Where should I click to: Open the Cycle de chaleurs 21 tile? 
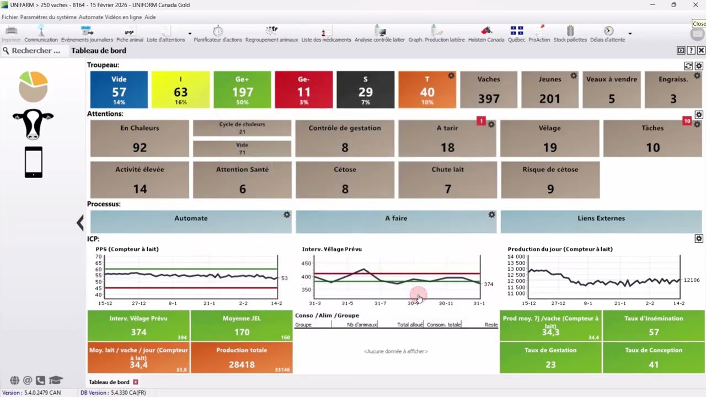point(242,128)
